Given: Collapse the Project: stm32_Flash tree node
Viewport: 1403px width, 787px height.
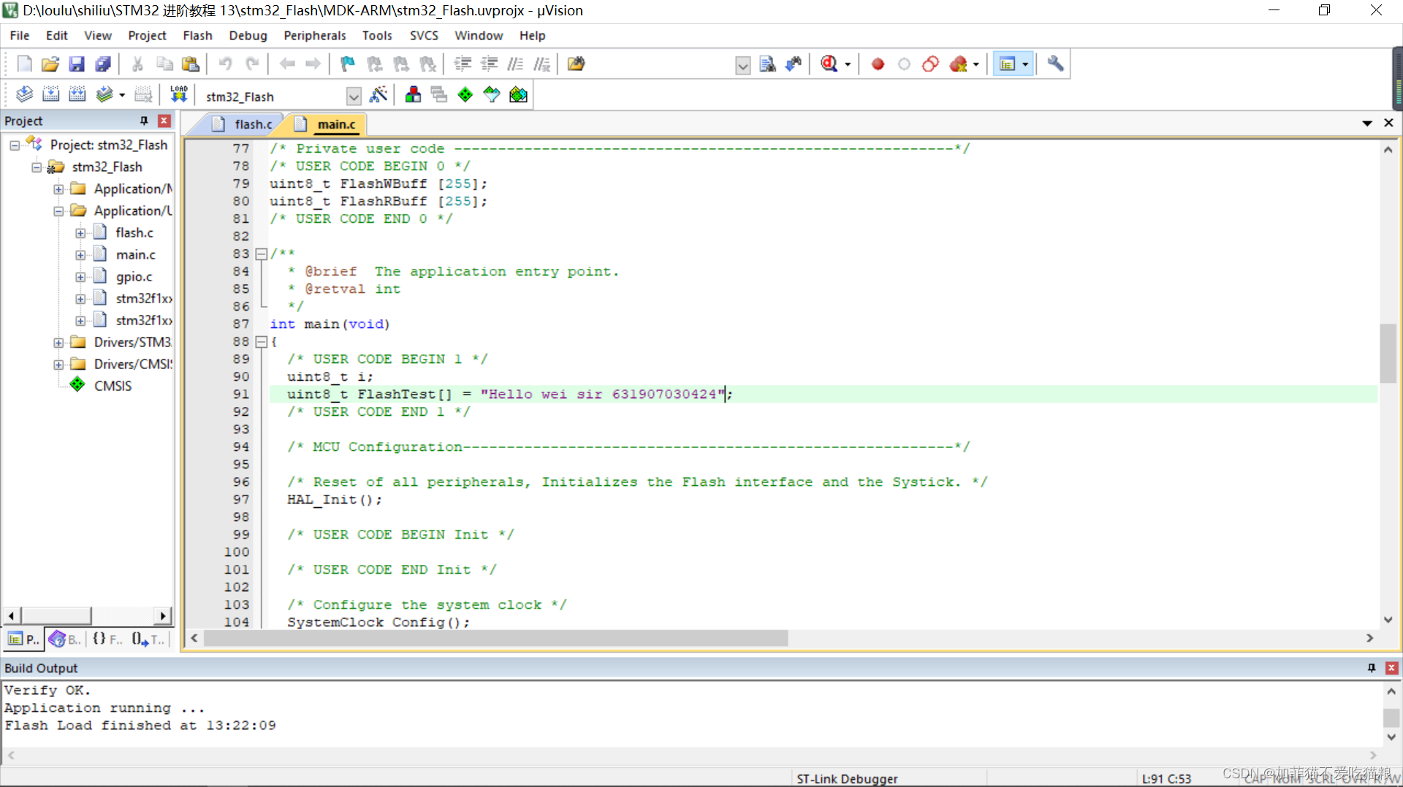Looking at the screenshot, I should [x=15, y=145].
